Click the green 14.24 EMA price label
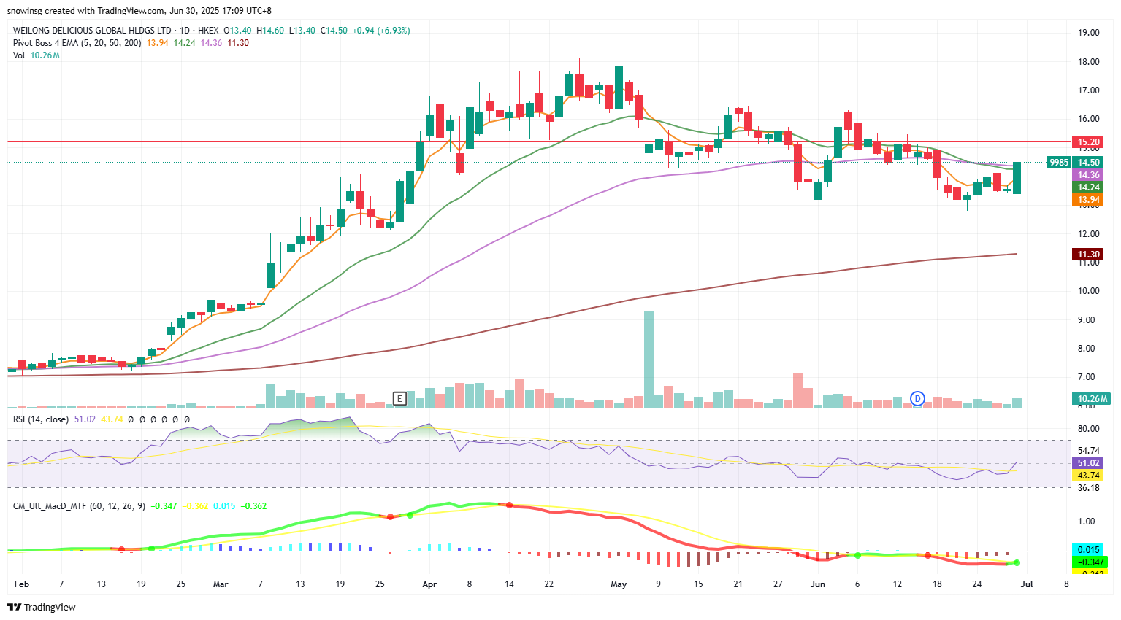The image size is (1121, 620). click(x=1088, y=187)
